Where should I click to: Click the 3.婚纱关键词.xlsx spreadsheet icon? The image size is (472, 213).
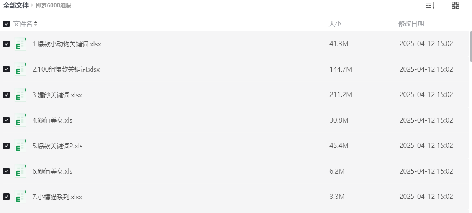(20, 95)
